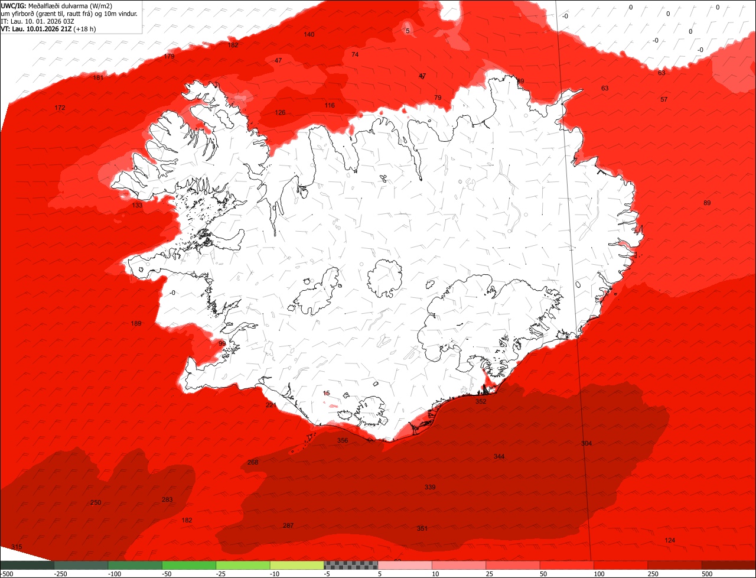756x578 pixels.
Task: Click the flux value 89 on the map
Action: 707,203
